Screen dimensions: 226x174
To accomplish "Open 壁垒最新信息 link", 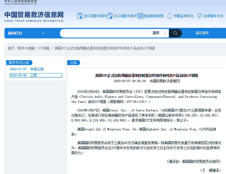I will 153,16.
